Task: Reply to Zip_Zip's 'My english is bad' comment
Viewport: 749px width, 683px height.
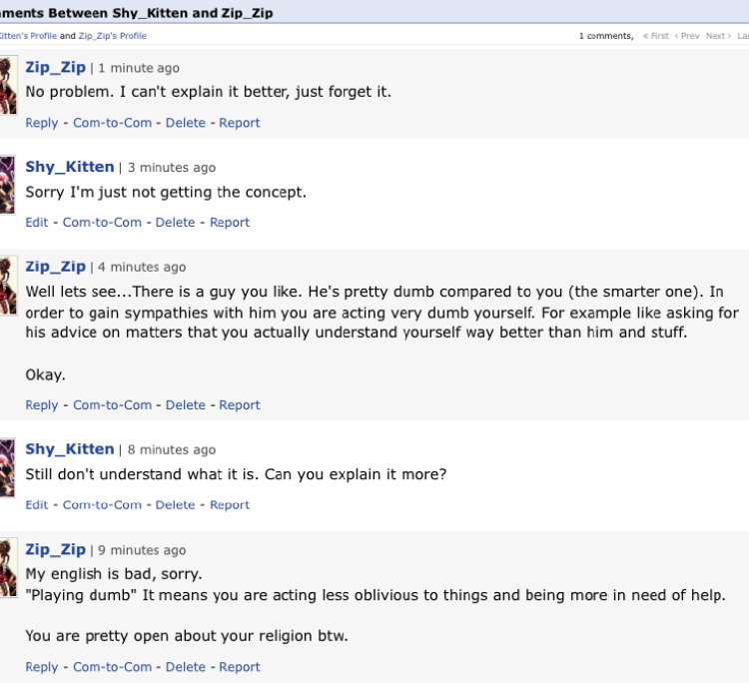Action: pos(42,667)
